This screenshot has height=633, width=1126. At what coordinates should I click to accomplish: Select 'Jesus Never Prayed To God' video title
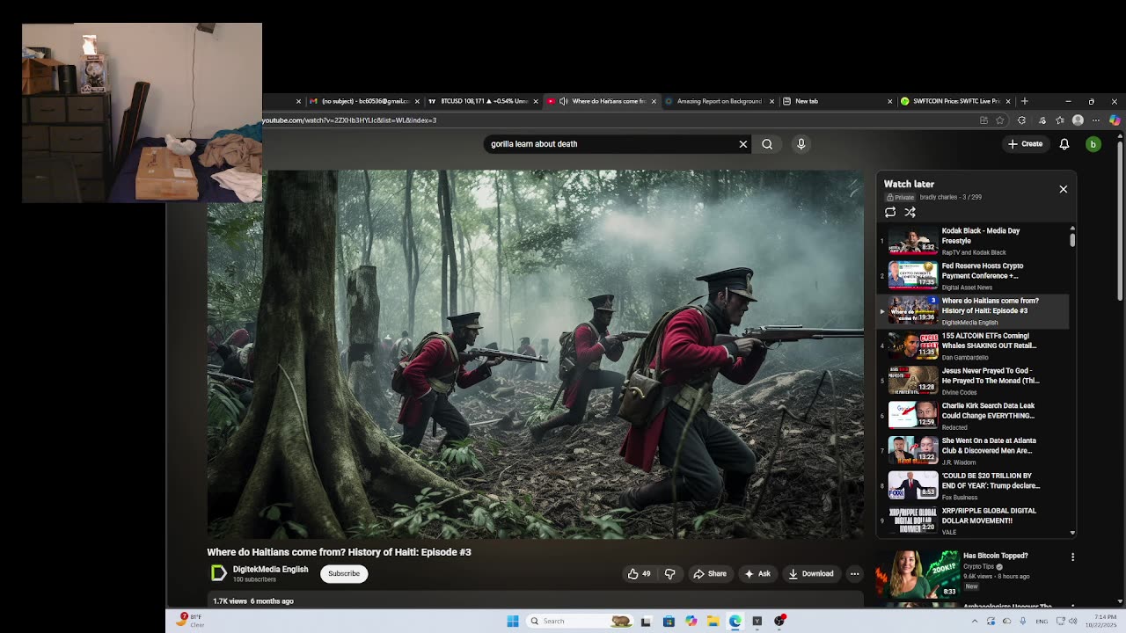991,376
